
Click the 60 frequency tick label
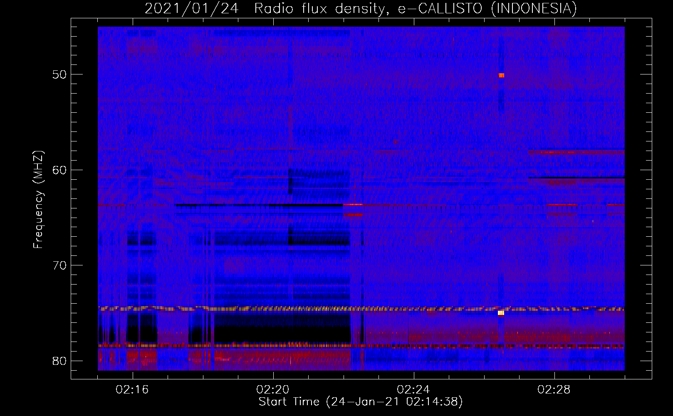(59, 170)
